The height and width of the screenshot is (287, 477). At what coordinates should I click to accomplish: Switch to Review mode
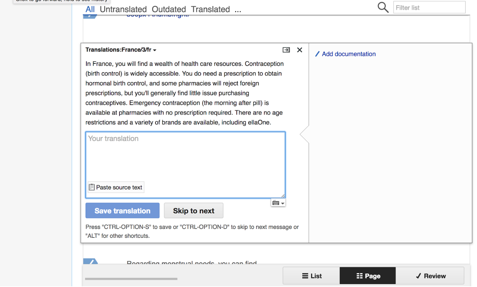pos(430,276)
